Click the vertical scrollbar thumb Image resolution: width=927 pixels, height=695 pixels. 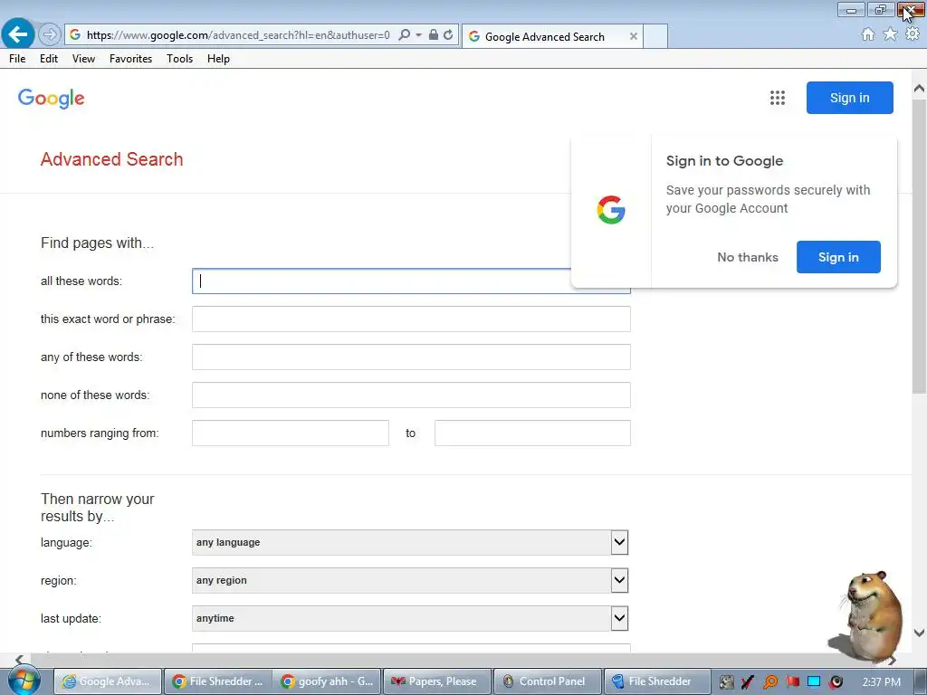[x=919, y=246]
